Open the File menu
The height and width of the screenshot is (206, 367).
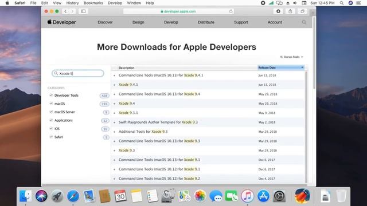click(33, 3)
